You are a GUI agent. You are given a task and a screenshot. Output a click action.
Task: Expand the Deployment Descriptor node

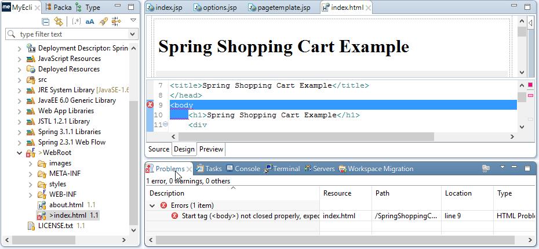20,49
